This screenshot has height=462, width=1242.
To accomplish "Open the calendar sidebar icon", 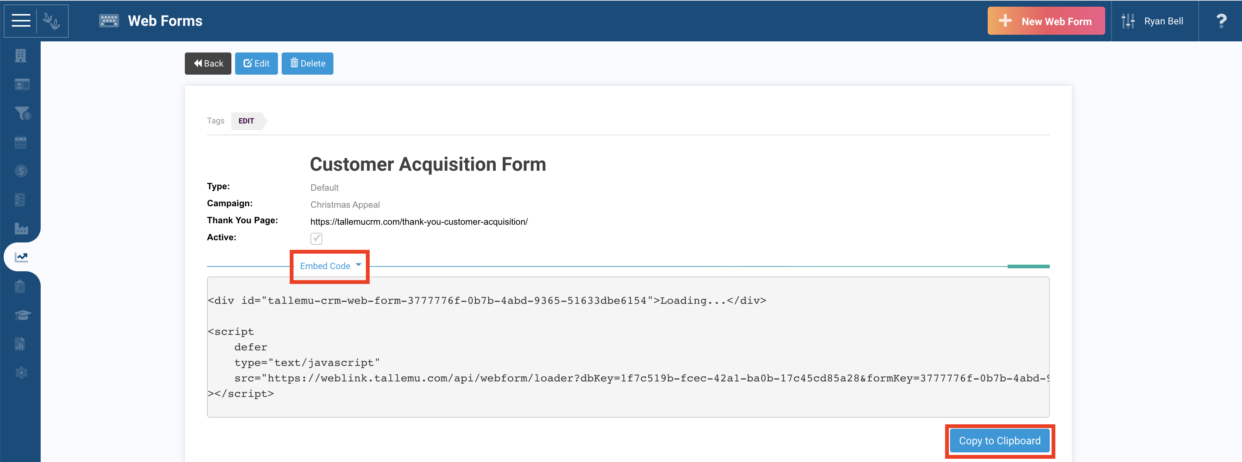I will click(20, 142).
